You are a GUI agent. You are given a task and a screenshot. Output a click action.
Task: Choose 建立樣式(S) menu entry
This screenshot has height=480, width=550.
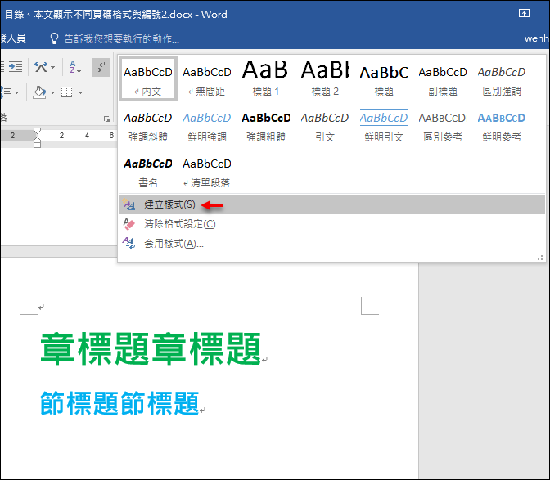tap(331, 204)
